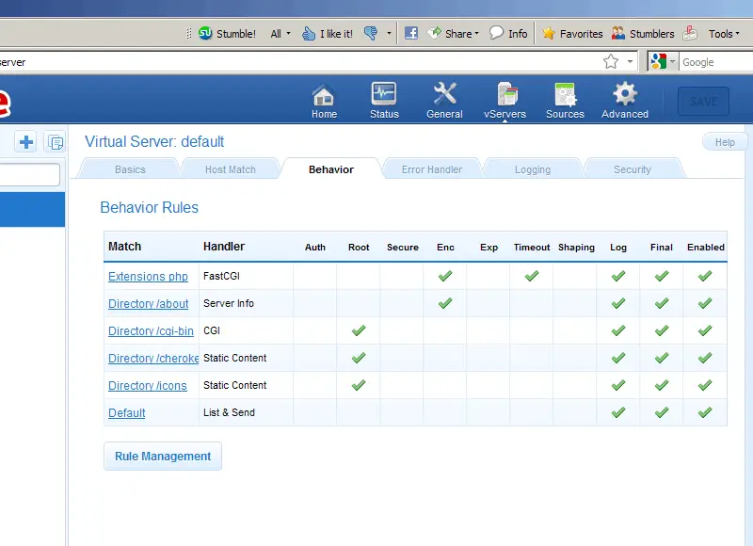Click the Google search input field
753x546 pixels.
(716, 62)
